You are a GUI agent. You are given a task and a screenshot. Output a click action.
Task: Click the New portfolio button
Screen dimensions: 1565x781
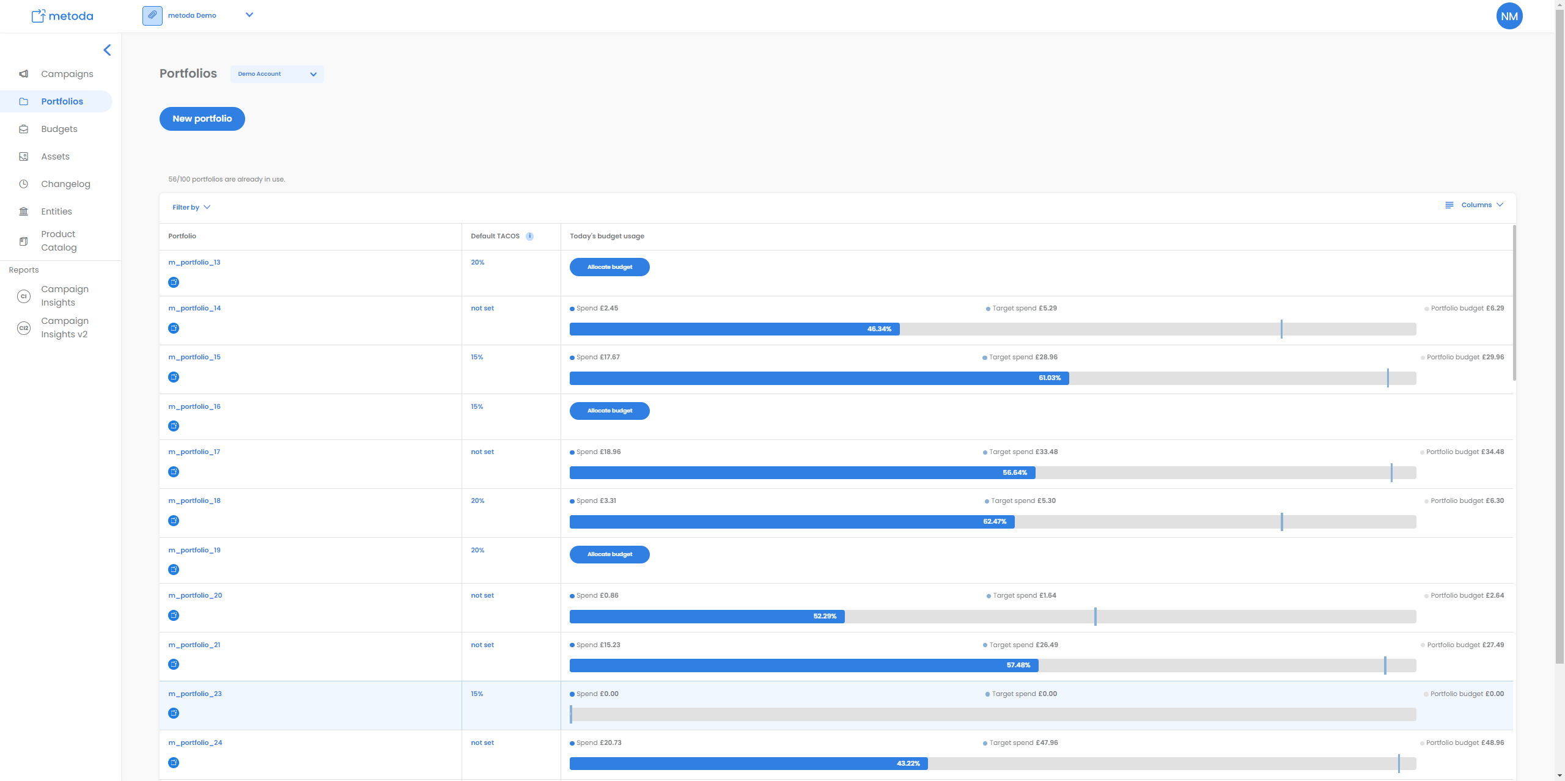point(202,119)
